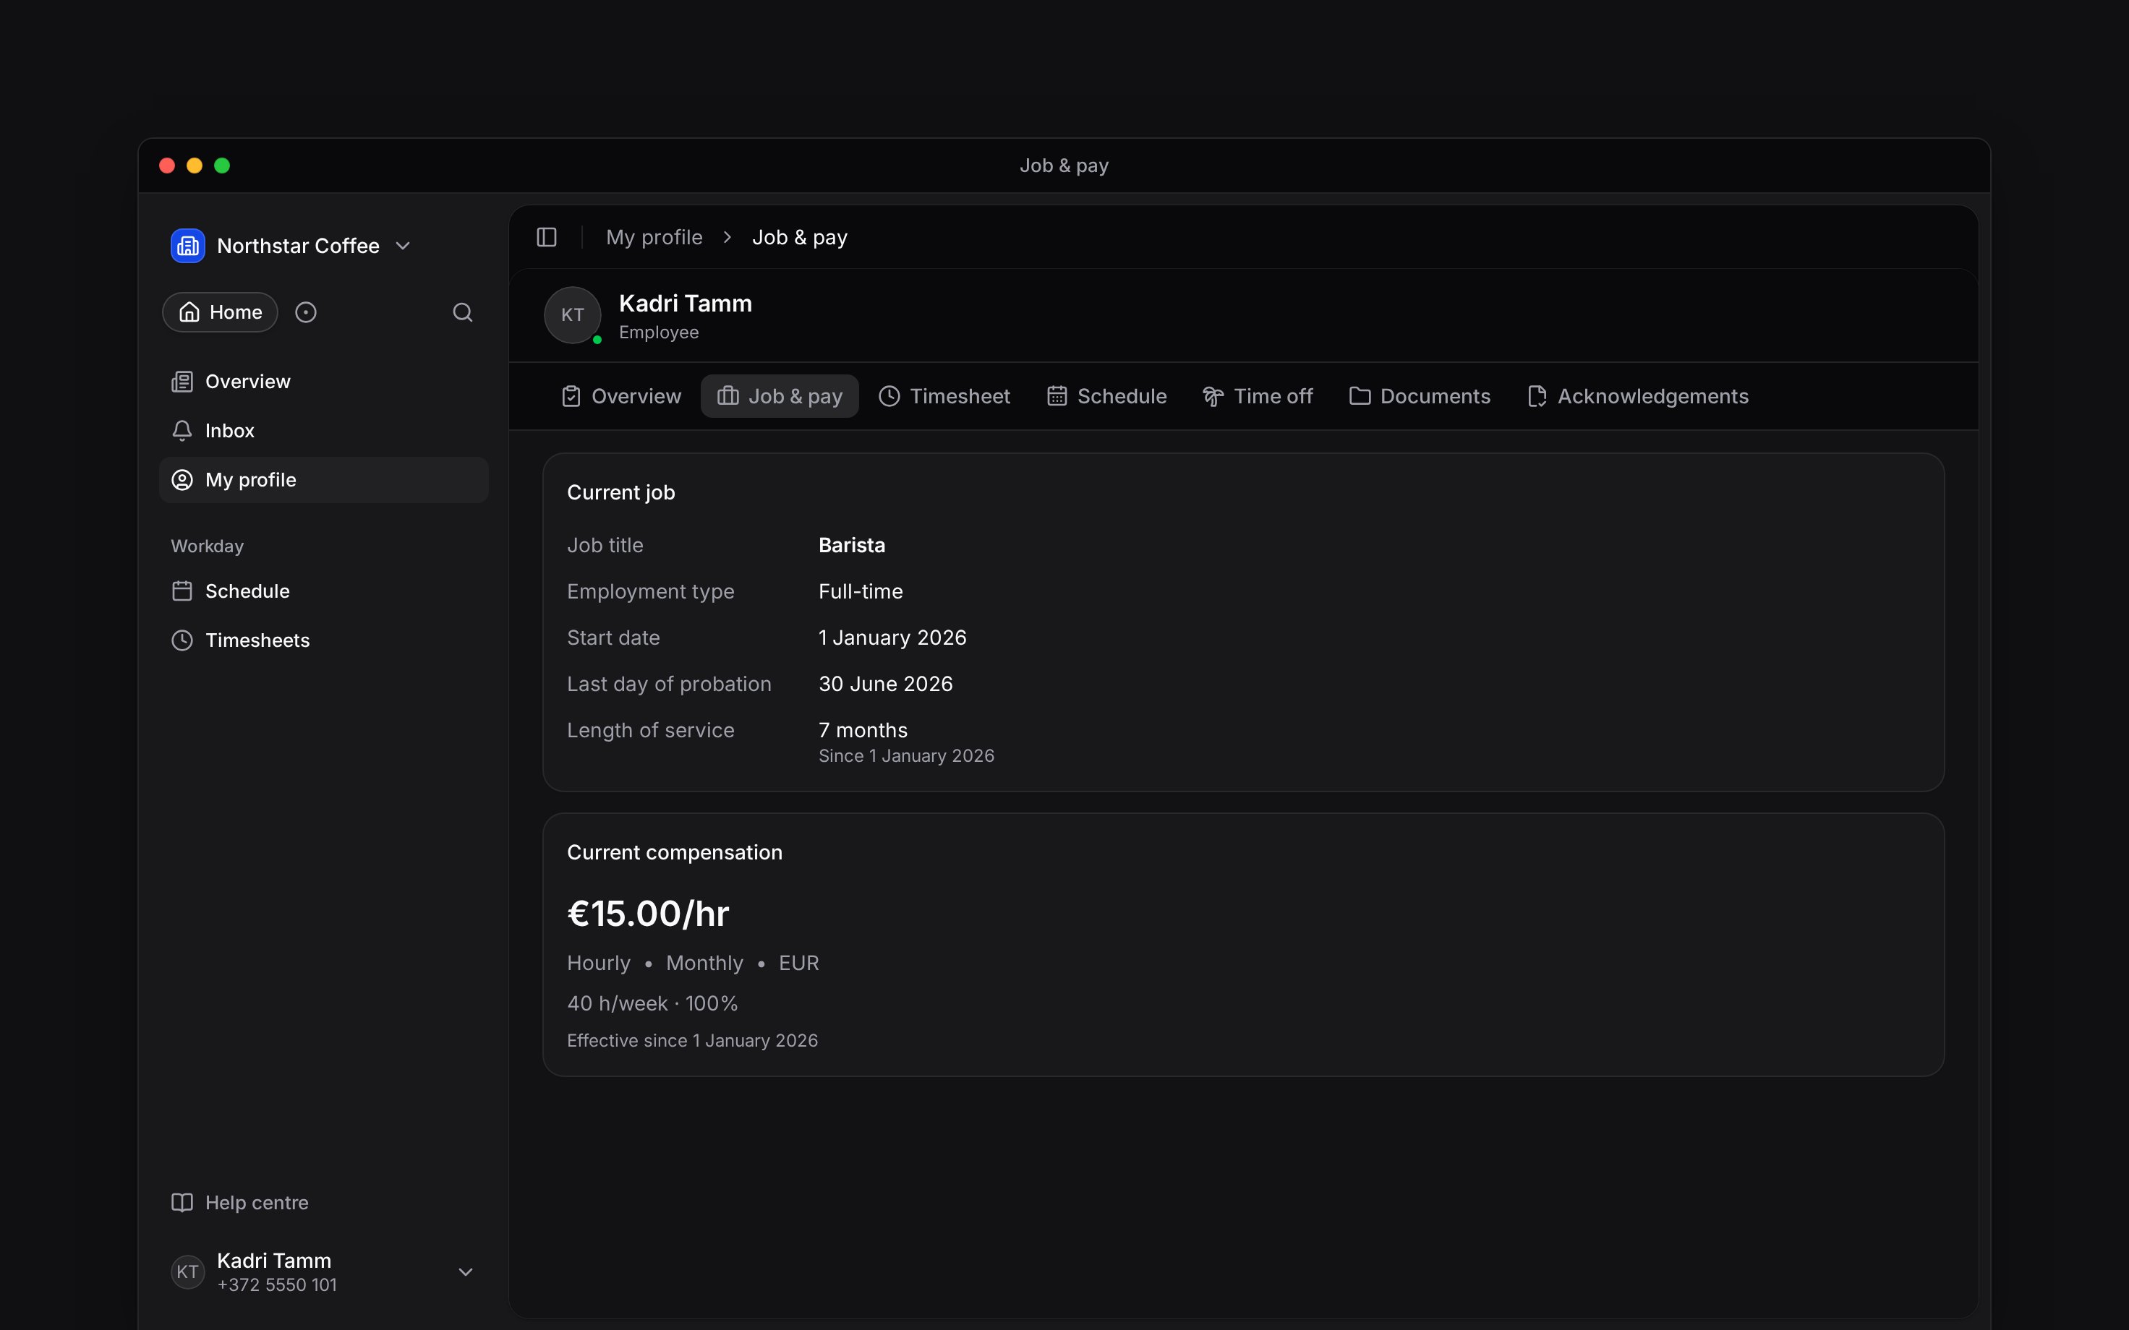Click the €15.00/hr compensation amount

coord(649,914)
